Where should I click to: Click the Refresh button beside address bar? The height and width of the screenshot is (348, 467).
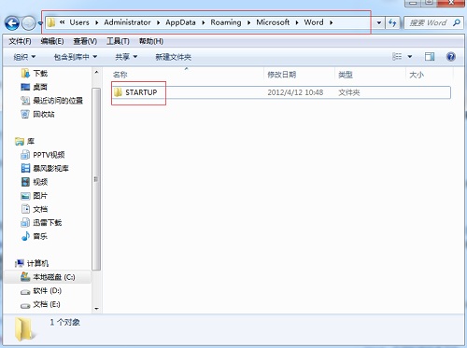click(x=392, y=22)
